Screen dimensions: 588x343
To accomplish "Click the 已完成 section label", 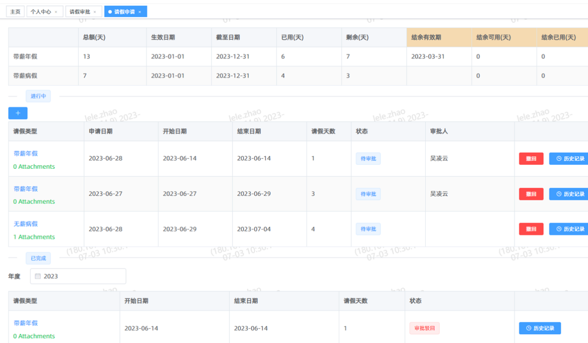I will click(x=38, y=258).
